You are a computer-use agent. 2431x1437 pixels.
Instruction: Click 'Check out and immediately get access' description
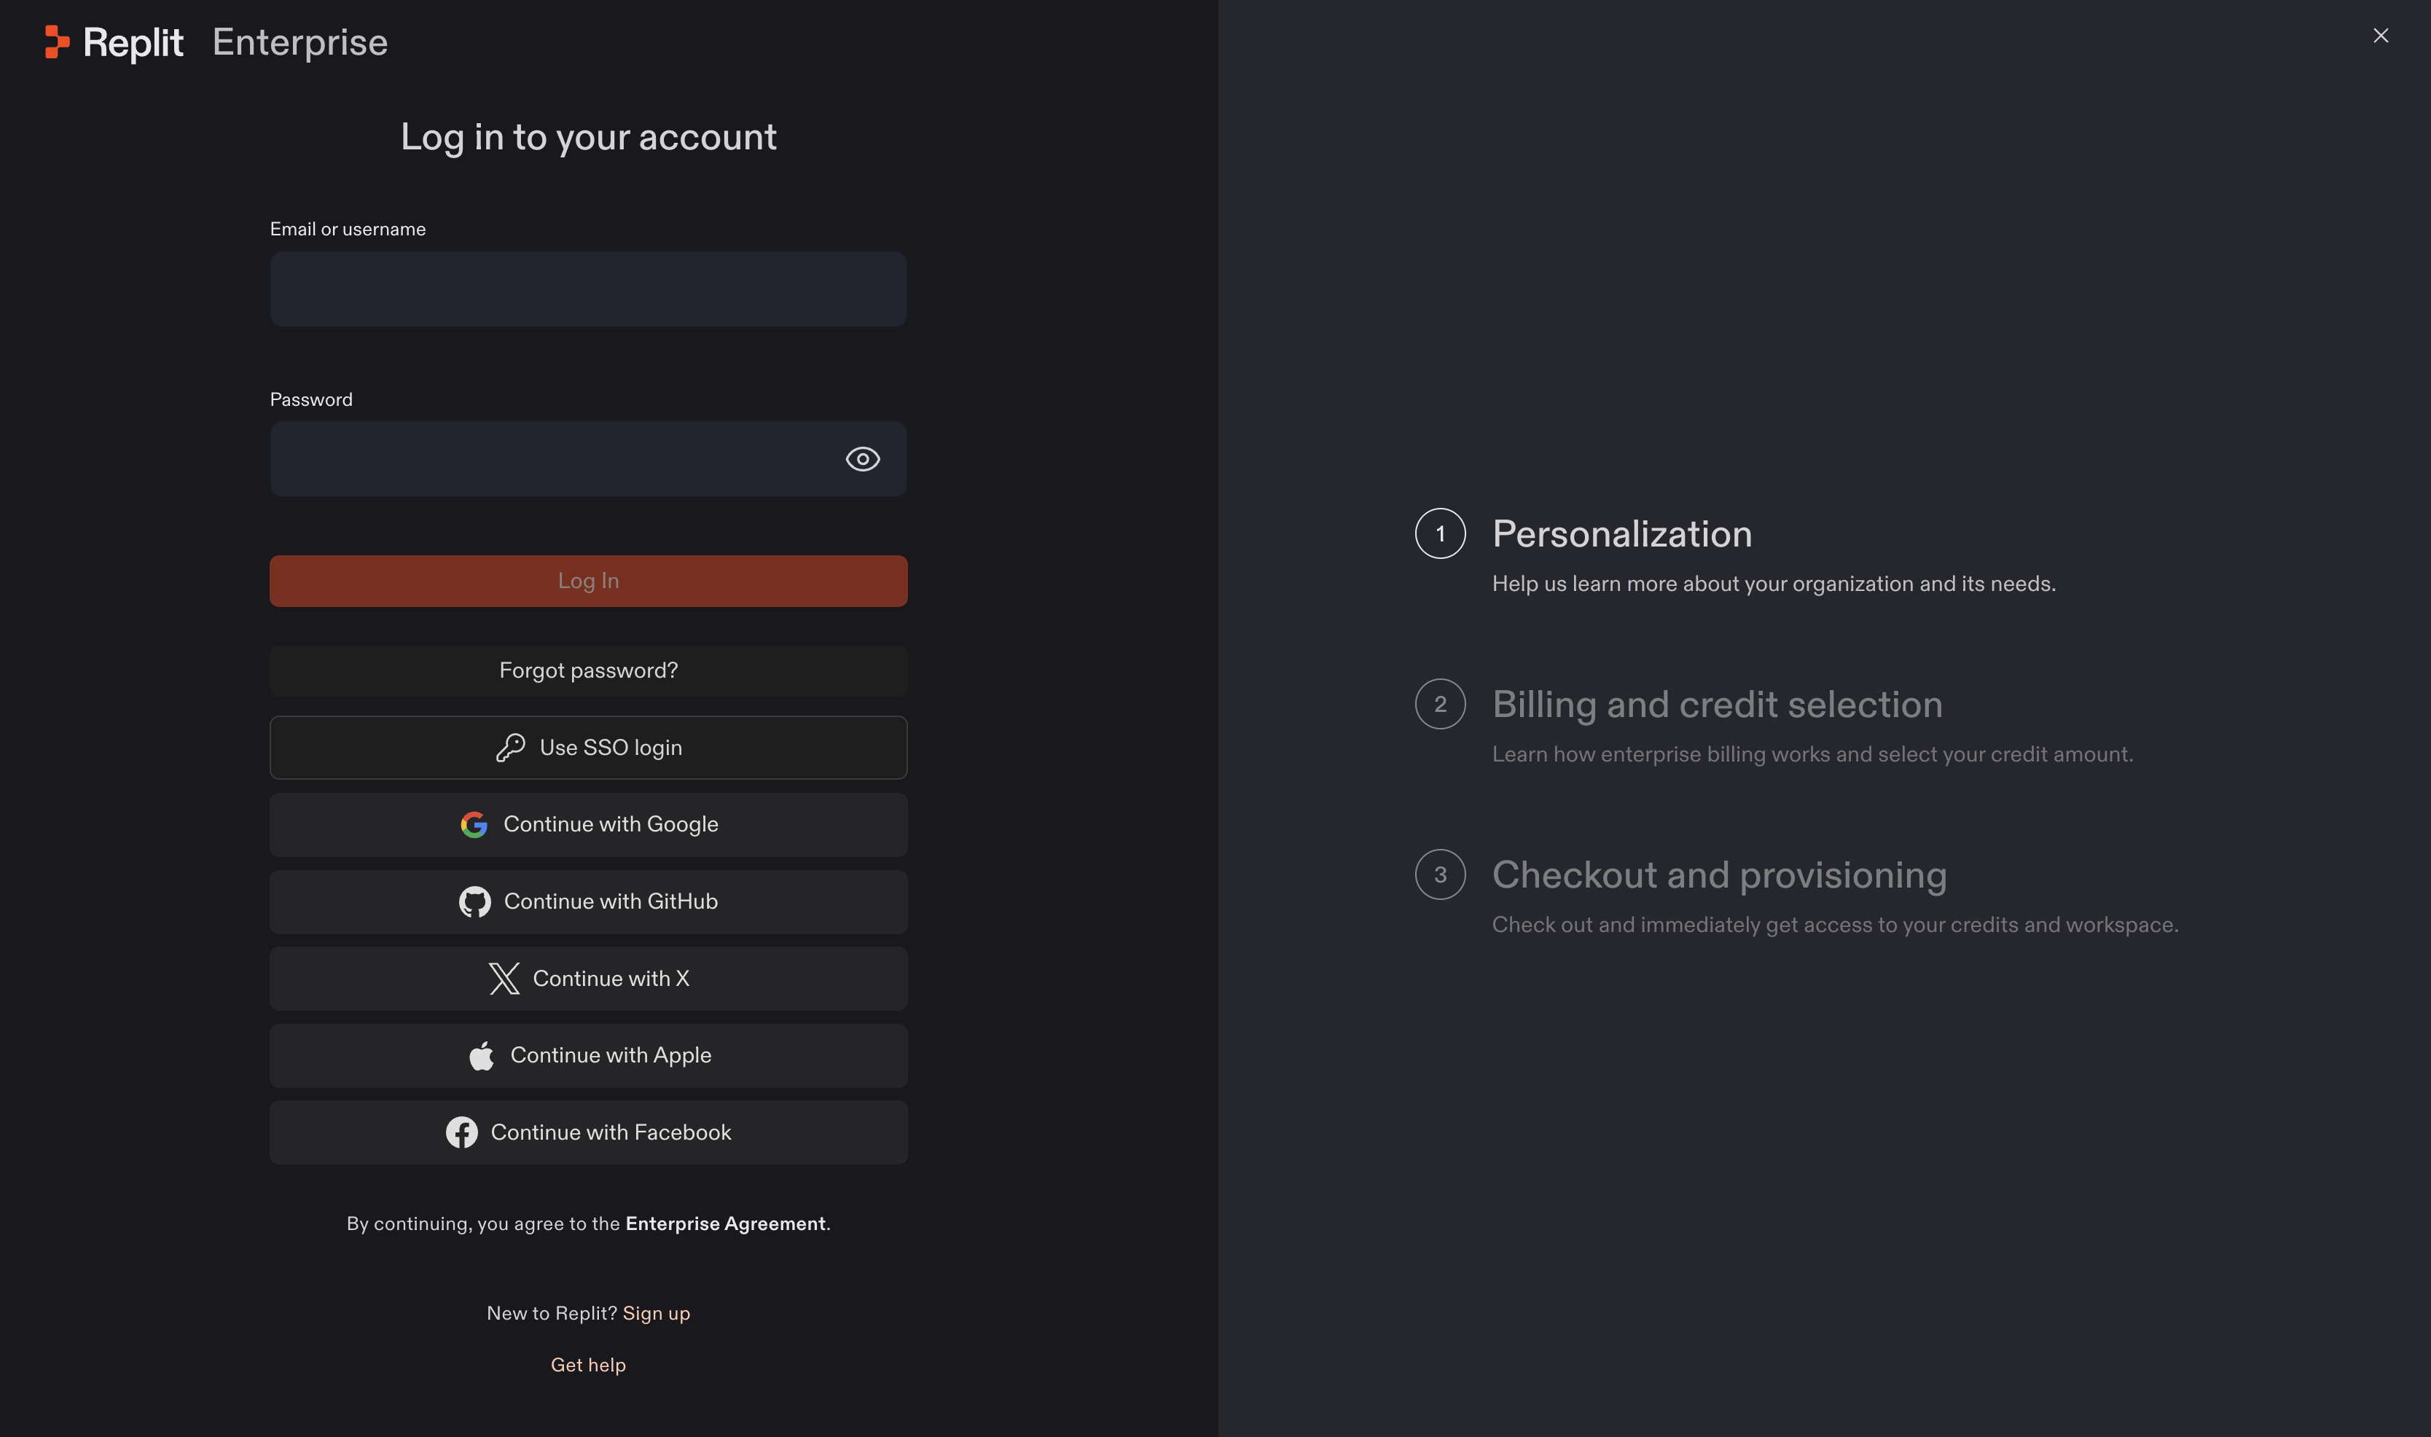1836,925
